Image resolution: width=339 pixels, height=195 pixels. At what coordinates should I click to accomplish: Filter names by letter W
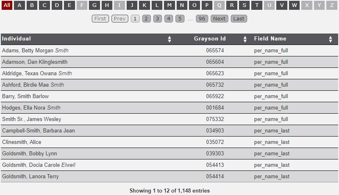tap(294, 5)
